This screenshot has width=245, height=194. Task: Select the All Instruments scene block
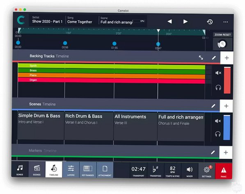(135, 126)
